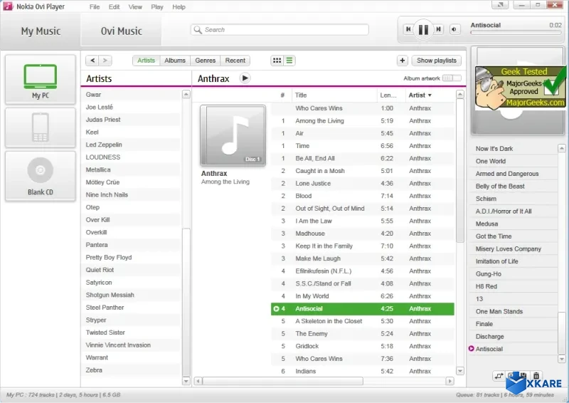Play all Anthrax tracks
This screenshot has height=403, width=569.
coord(245,78)
